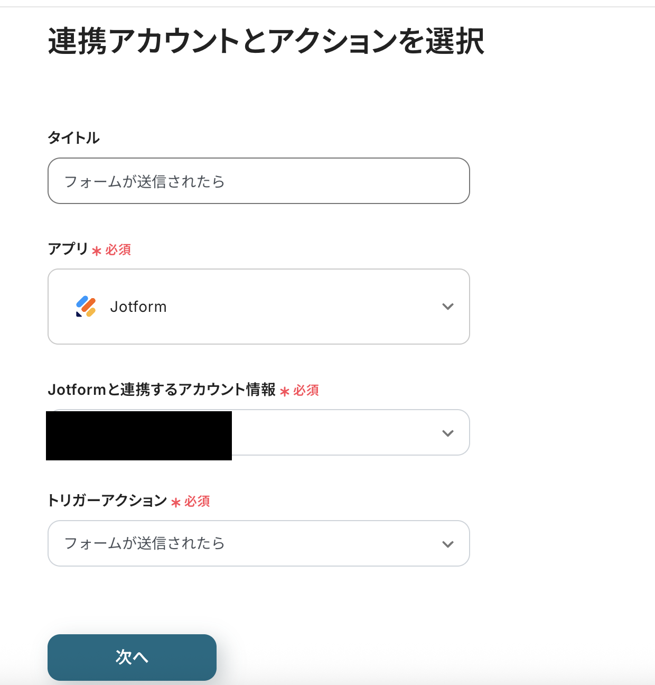Click 必須 marker beside account info label

(306, 391)
